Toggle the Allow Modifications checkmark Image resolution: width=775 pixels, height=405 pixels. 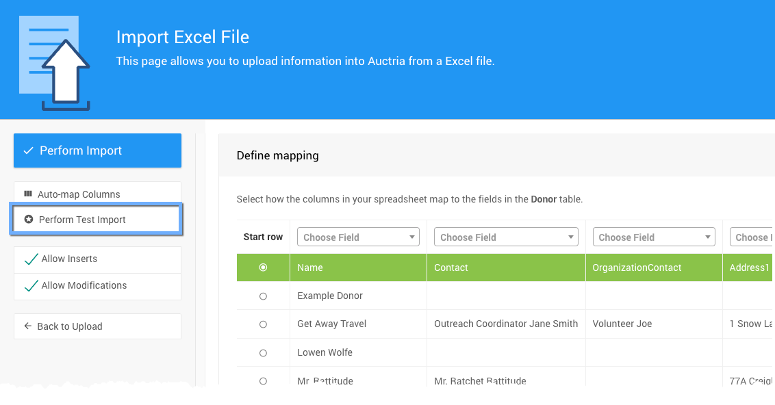[x=31, y=286]
